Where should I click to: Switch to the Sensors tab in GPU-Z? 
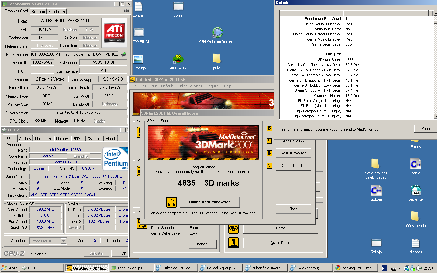click(x=38, y=11)
